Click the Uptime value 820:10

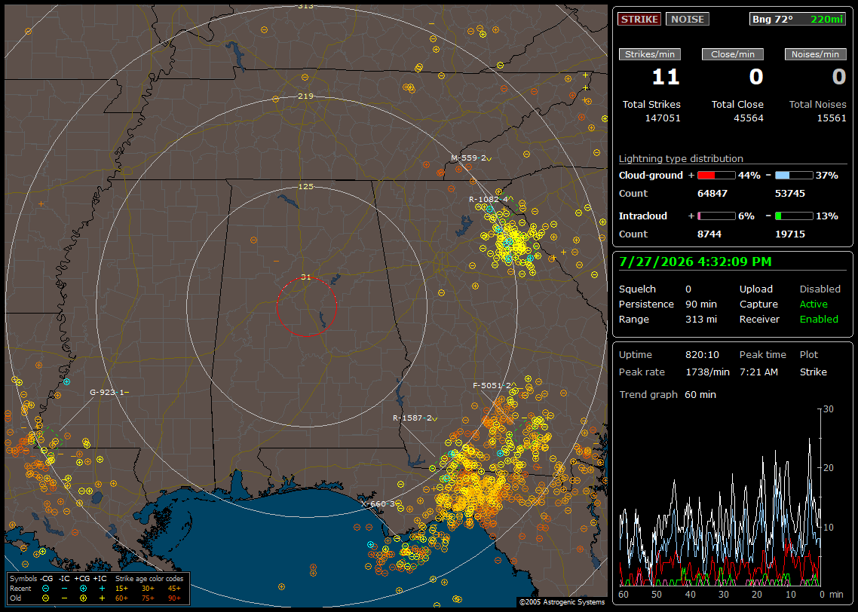coord(702,355)
